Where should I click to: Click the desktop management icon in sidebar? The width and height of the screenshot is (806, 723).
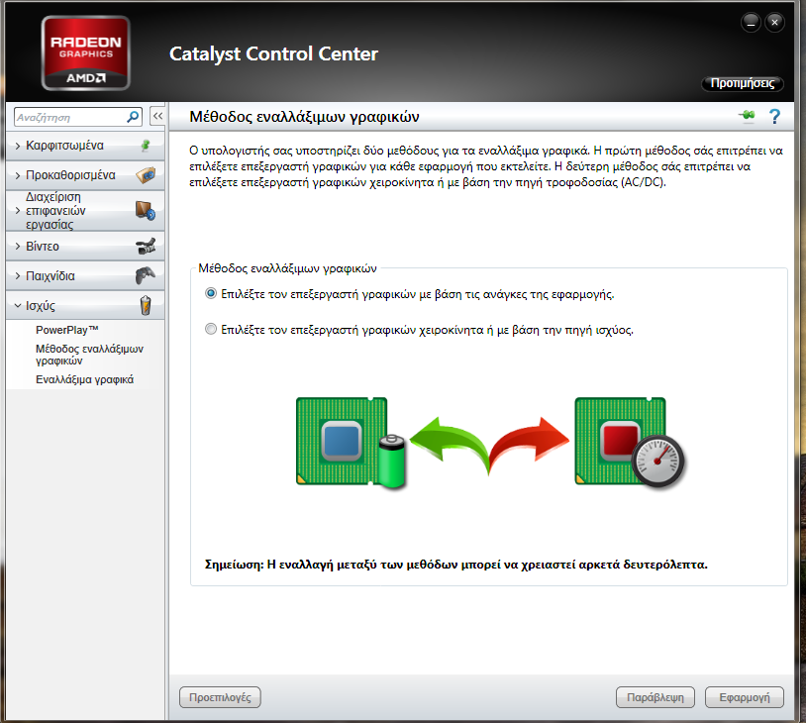[146, 210]
